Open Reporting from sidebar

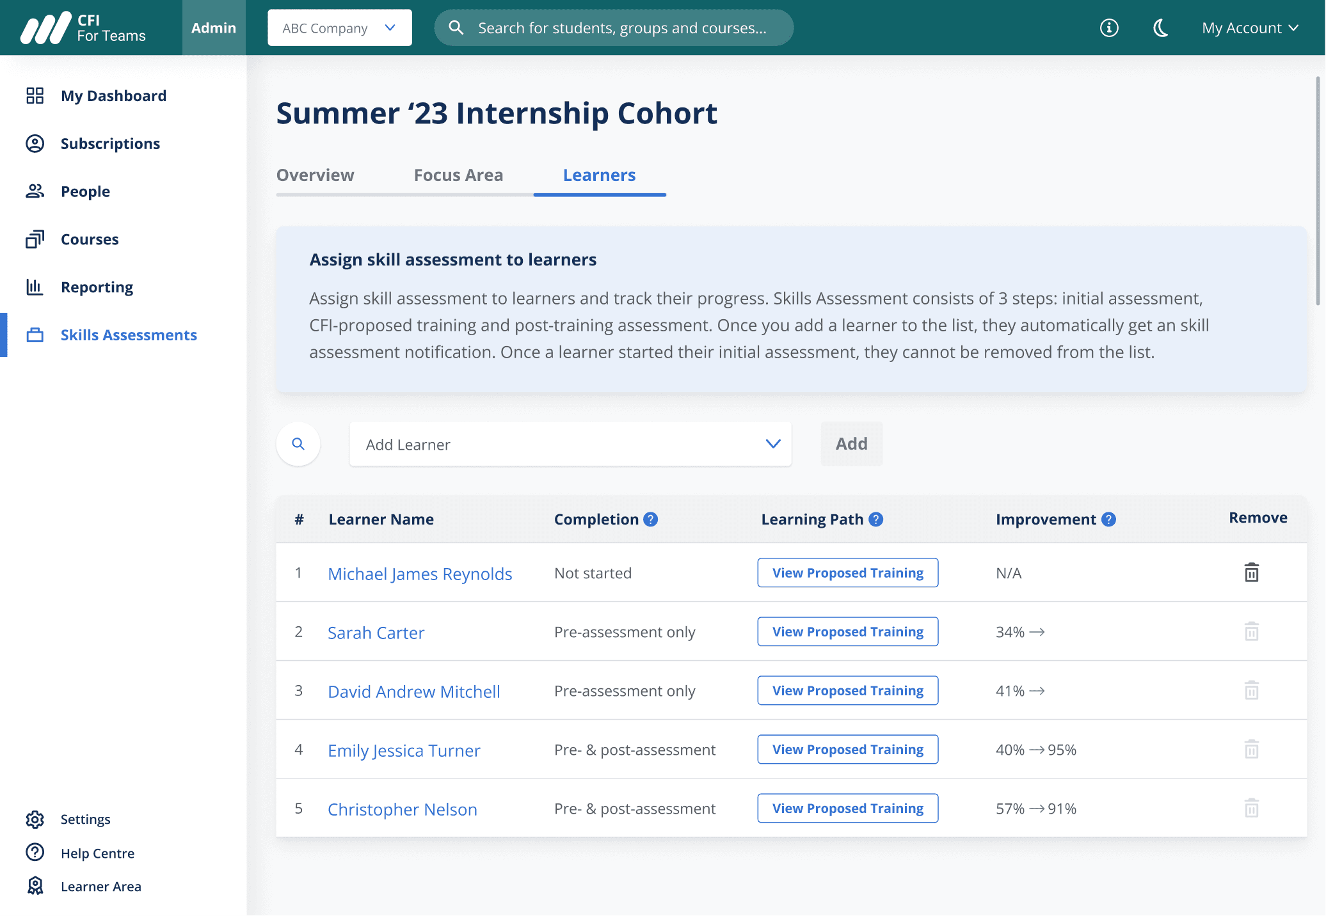click(x=97, y=287)
